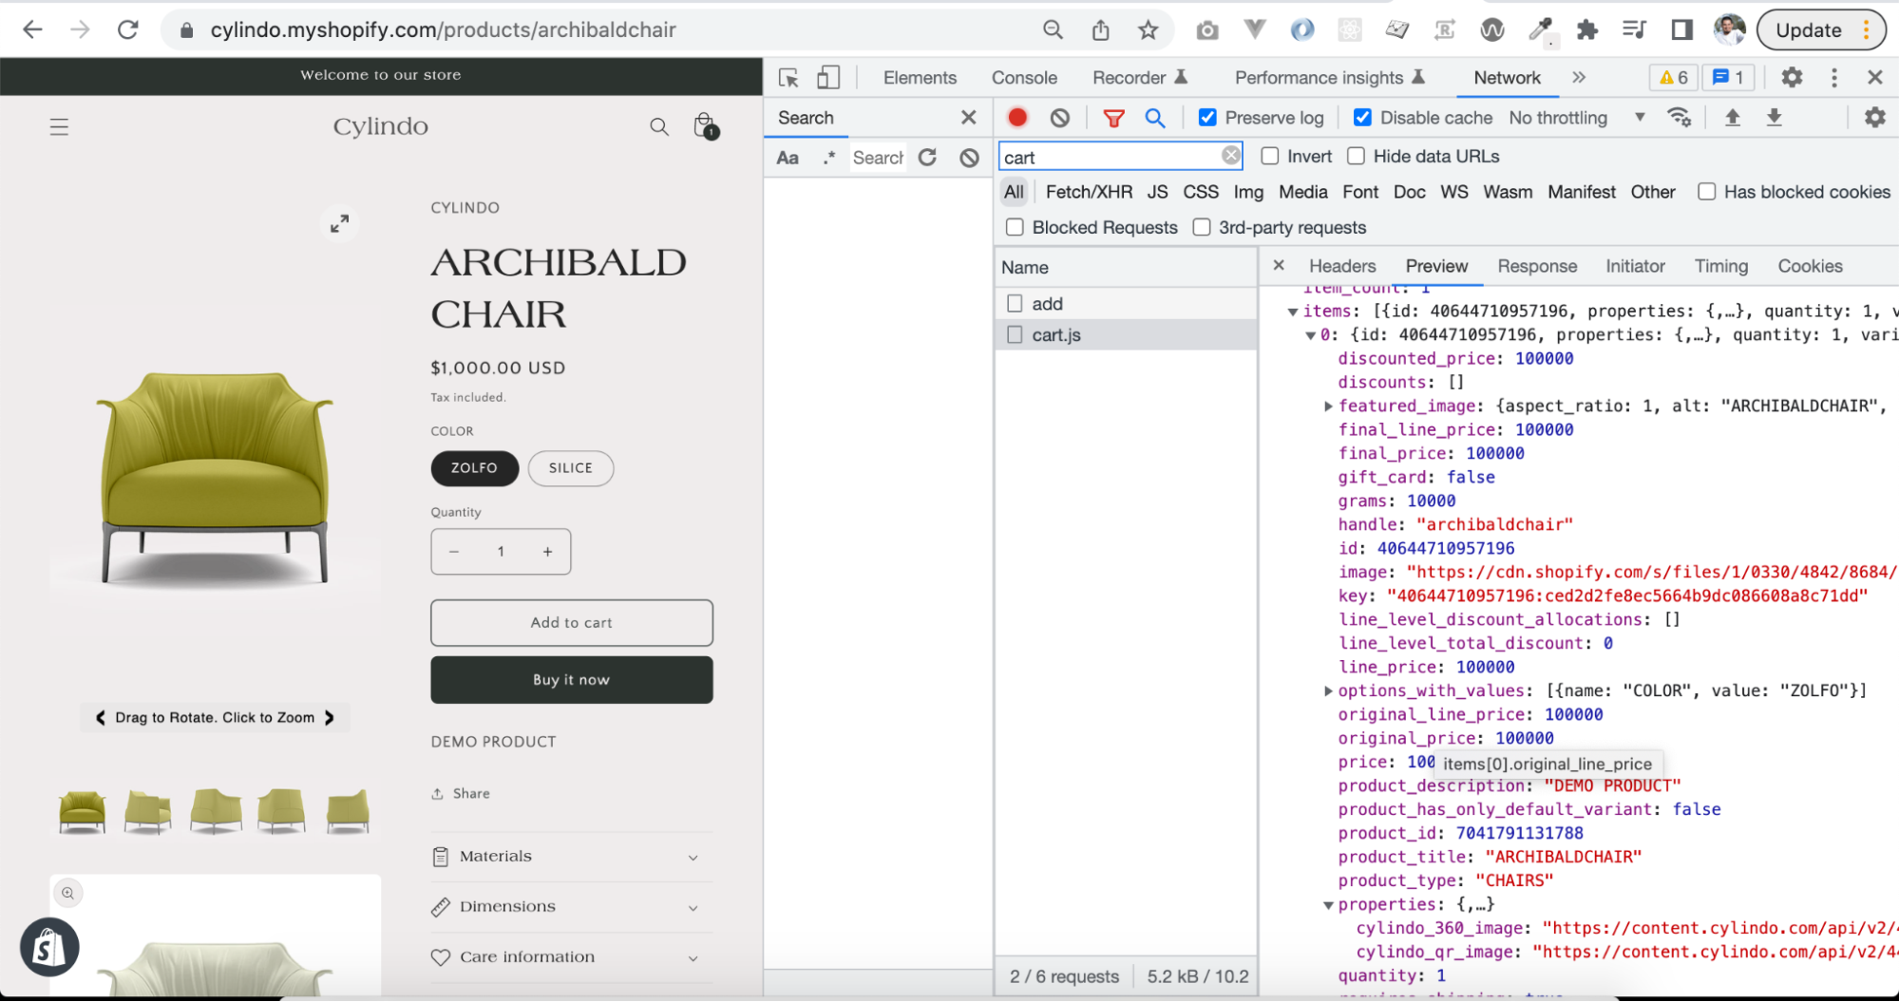Go back to the previous page

pyautogui.click(x=32, y=29)
